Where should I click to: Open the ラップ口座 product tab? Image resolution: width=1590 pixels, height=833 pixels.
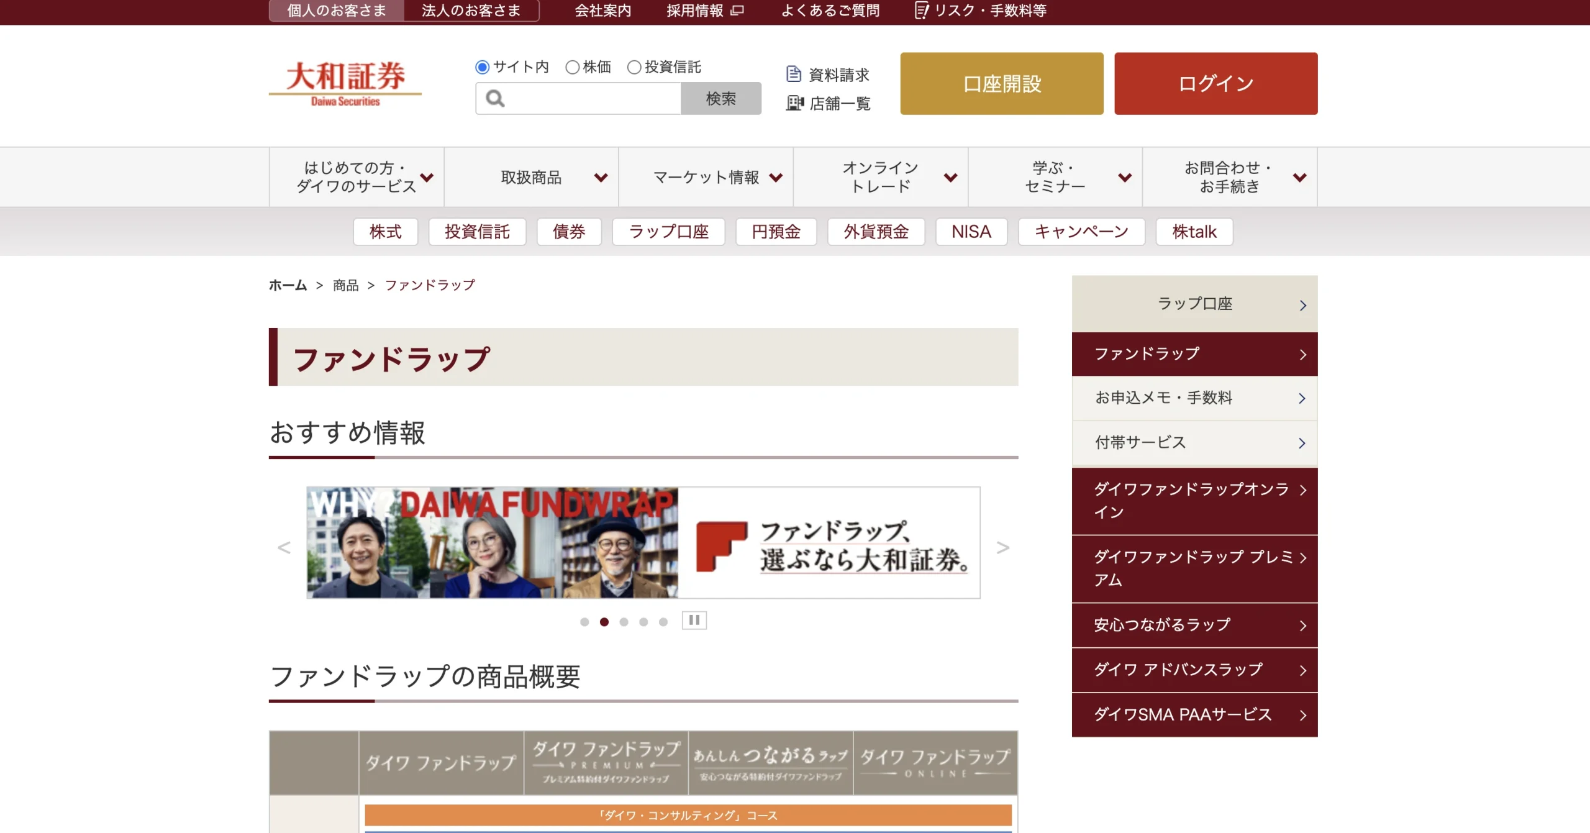668,232
